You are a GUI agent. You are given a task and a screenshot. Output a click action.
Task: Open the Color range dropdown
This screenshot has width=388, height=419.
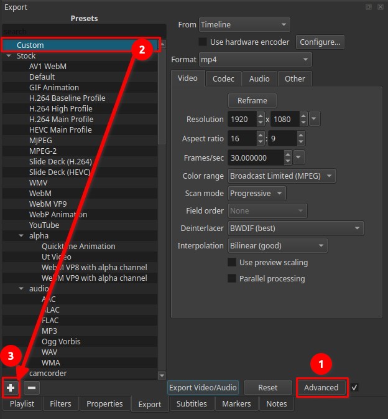(x=282, y=176)
